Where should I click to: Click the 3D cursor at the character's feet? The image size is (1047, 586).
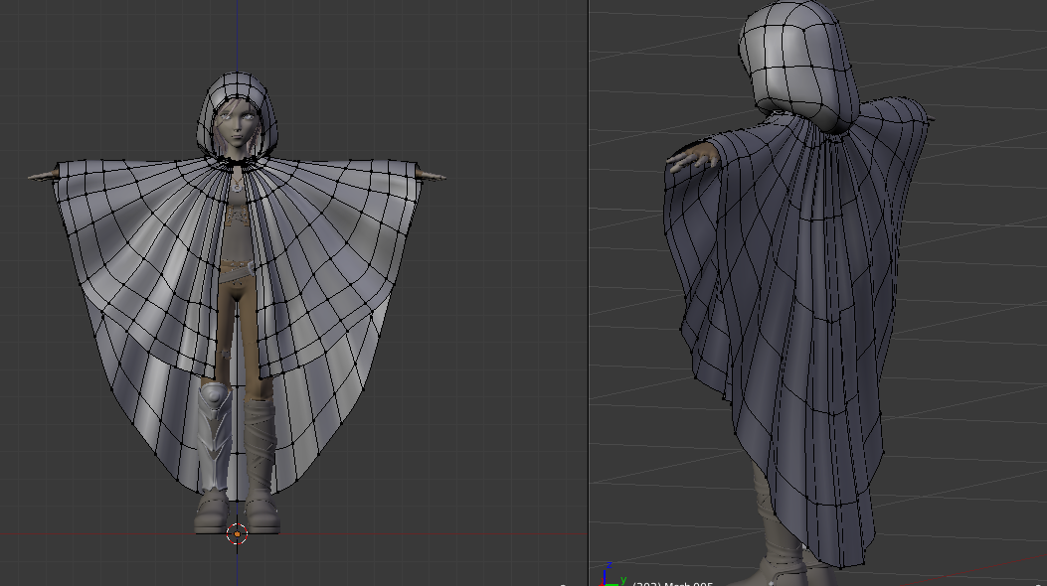coord(237,533)
